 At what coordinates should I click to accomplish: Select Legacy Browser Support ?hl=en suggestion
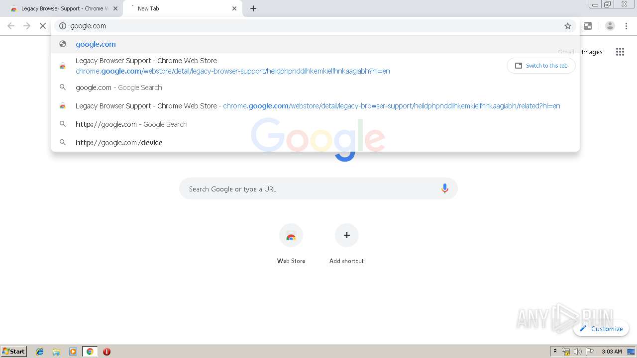click(315, 66)
